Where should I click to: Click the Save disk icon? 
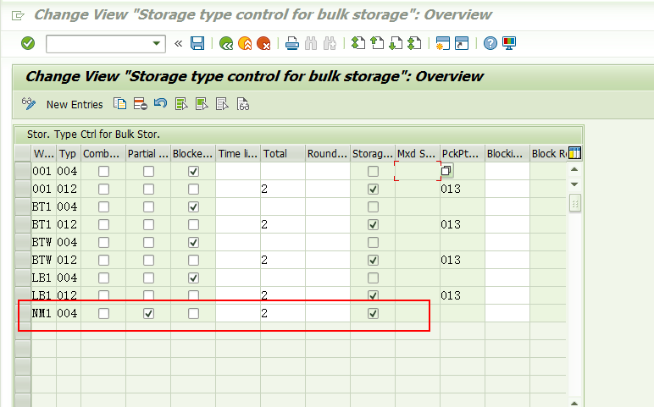(x=197, y=43)
